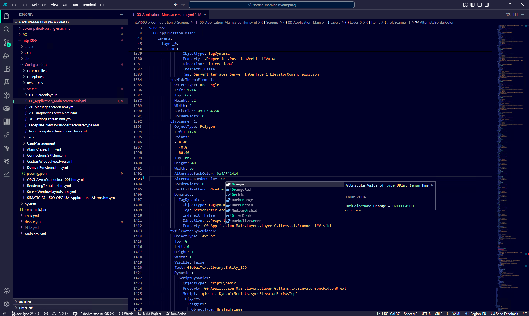This screenshot has height=316, width=529.
Task: Click Send Feedback in status bar
Action: pos(504,314)
